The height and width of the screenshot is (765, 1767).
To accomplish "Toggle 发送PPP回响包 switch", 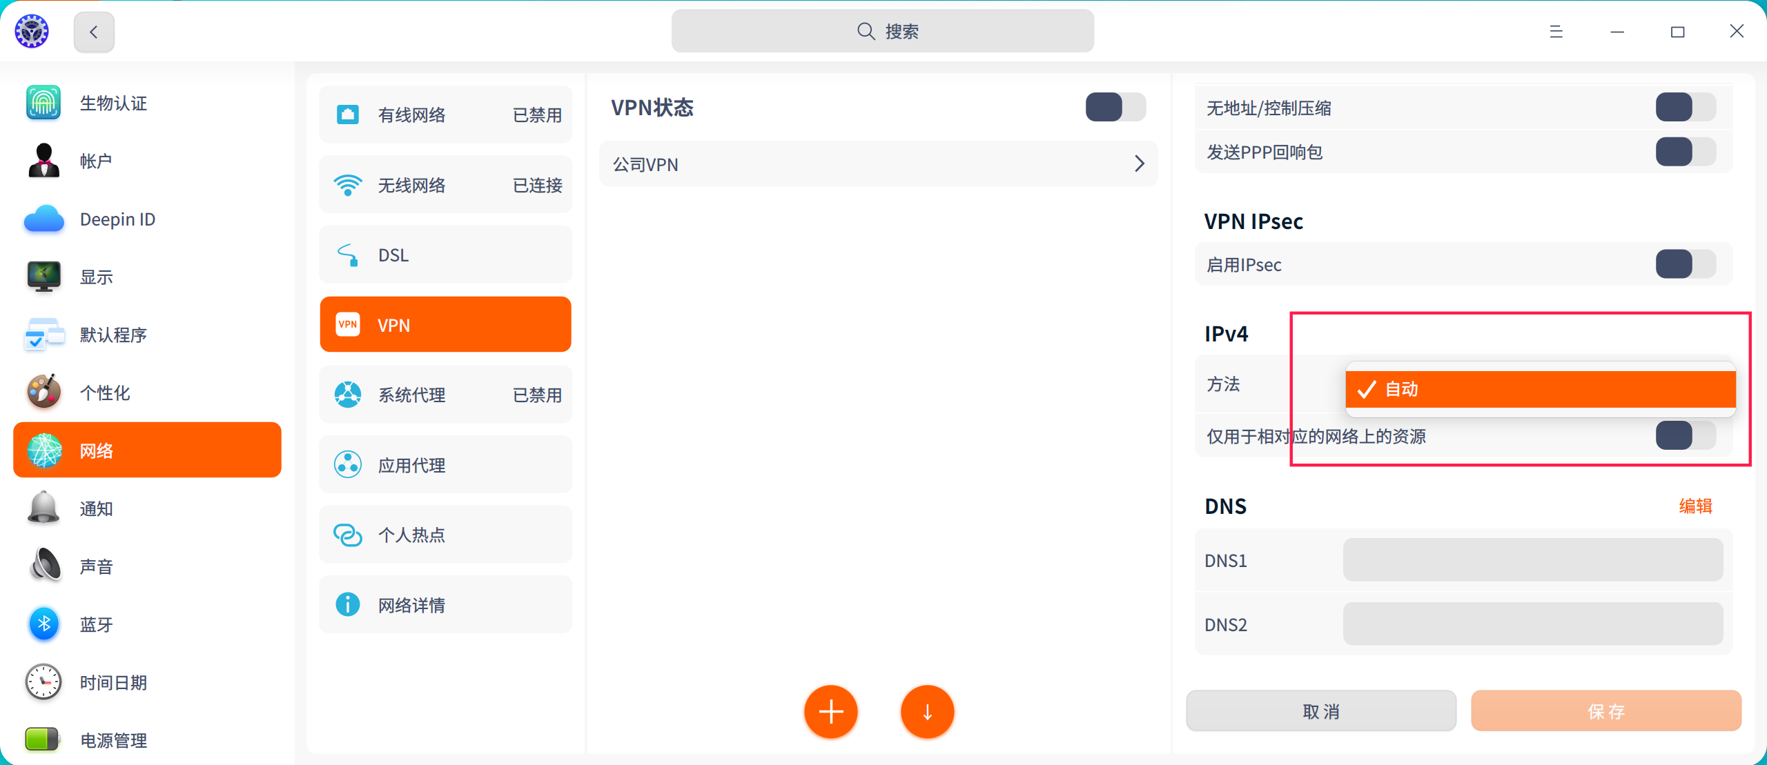I will click(x=1685, y=152).
